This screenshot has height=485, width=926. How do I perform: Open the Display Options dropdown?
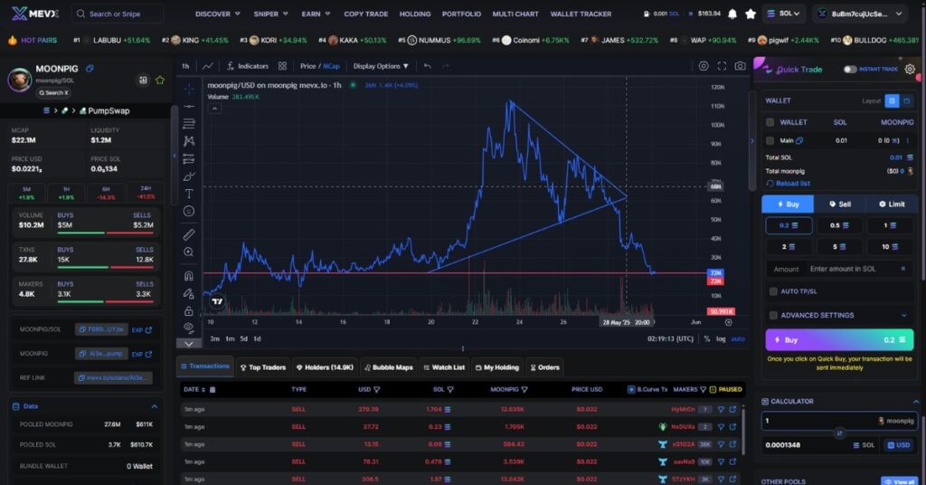[381, 66]
